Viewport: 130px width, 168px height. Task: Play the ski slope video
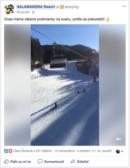coord(65,85)
